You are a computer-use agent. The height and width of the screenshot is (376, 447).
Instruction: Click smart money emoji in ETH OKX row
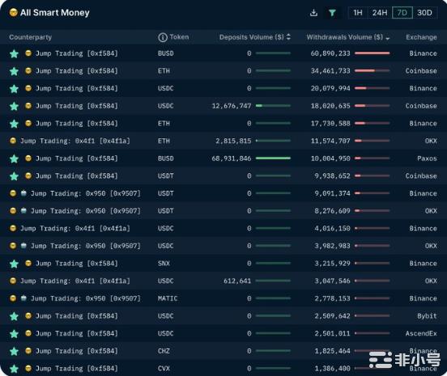(x=13, y=141)
